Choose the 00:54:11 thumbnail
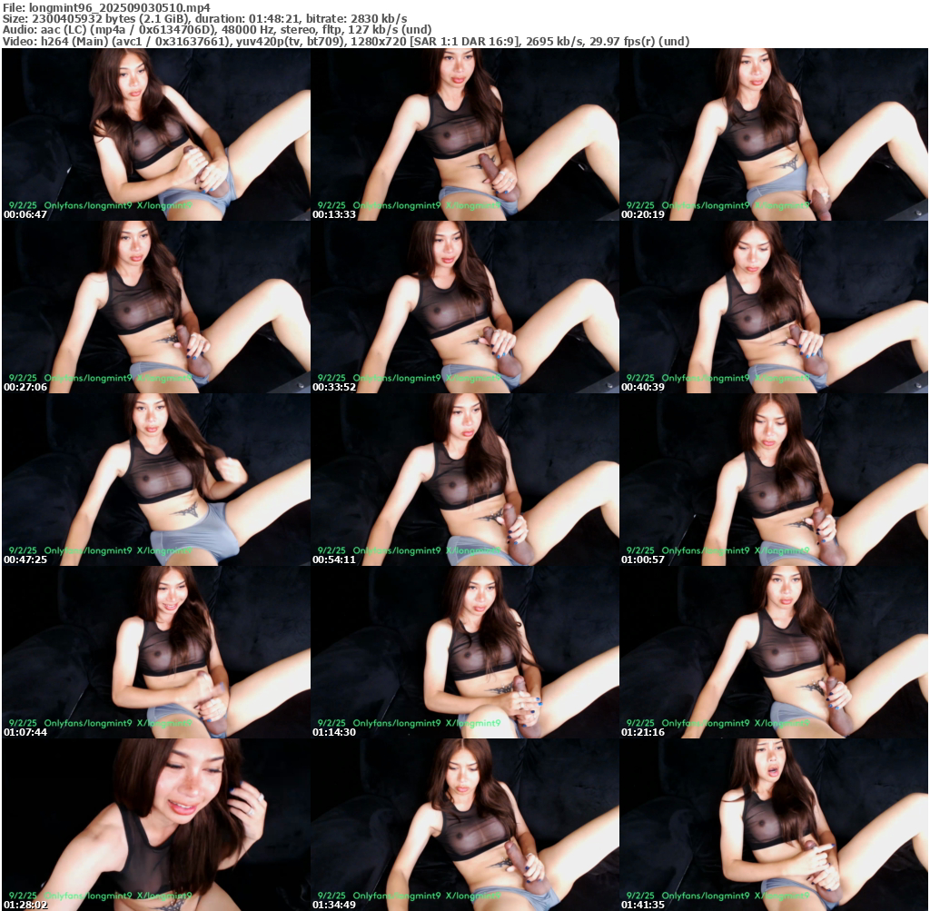Screen dimensions: 930x911 464,479
